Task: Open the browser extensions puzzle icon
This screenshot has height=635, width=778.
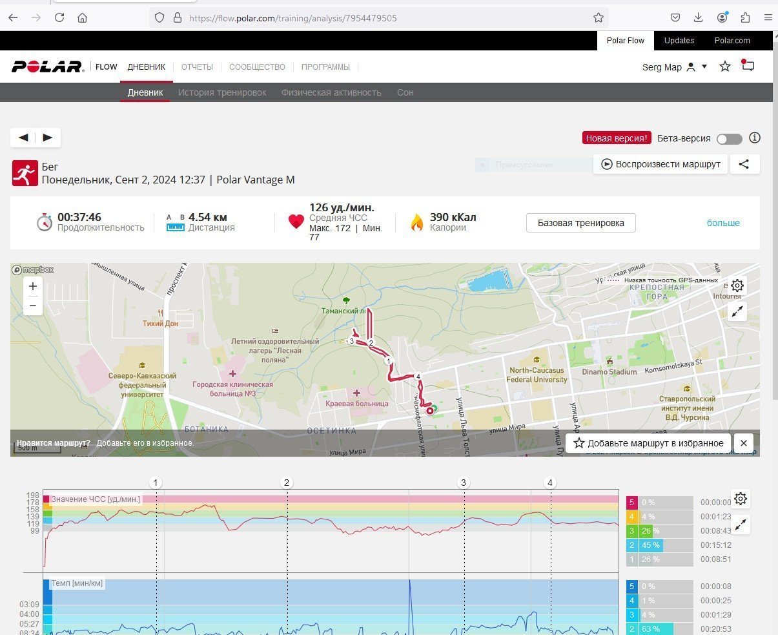Action: click(745, 17)
